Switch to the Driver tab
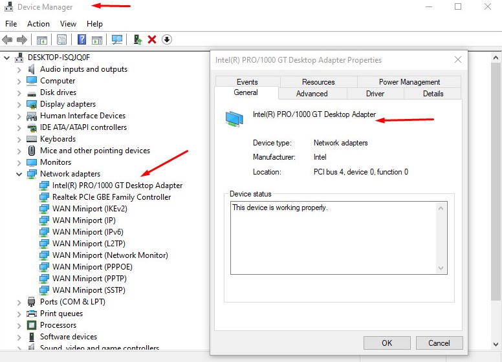 click(375, 94)
